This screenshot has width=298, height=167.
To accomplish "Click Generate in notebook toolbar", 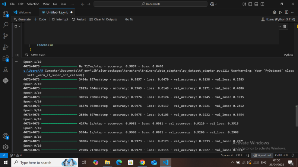I will (x=22, y=19).
